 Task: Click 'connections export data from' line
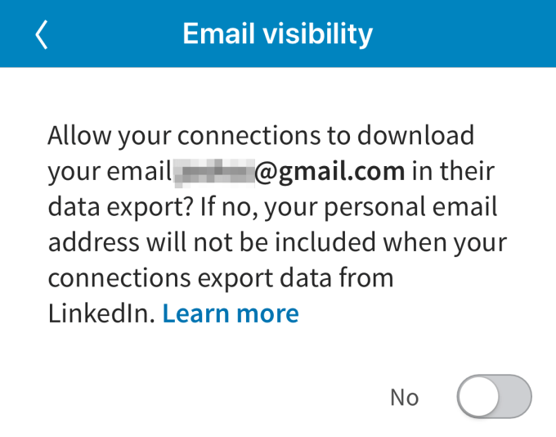click(x=221, y=277)
